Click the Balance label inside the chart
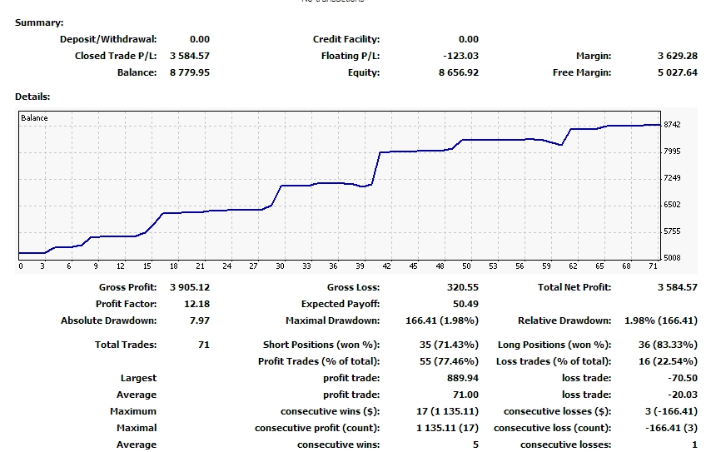Image resolution: width=721 pixels, height=452 pixels. pyautogui.click(x=34, y=118)
